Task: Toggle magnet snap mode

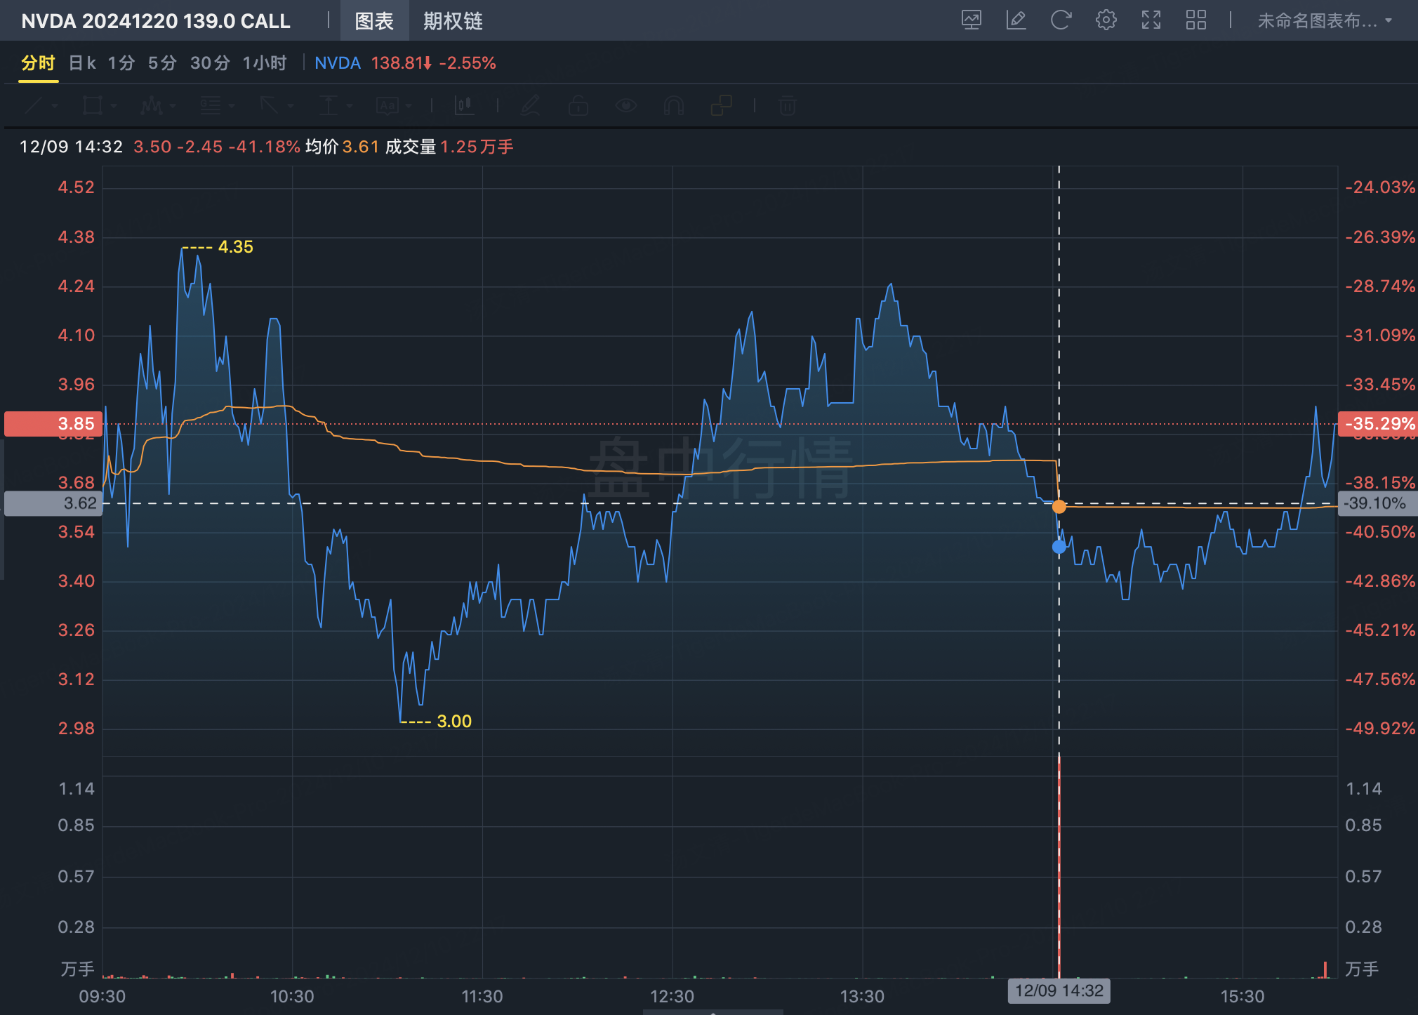Action: pyautogui.click(x=673, y=106)
